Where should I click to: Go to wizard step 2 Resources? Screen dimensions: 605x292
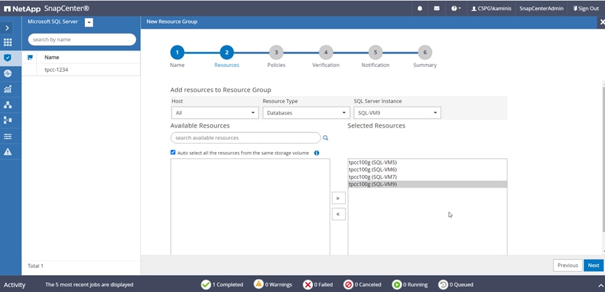click(227, 52)
